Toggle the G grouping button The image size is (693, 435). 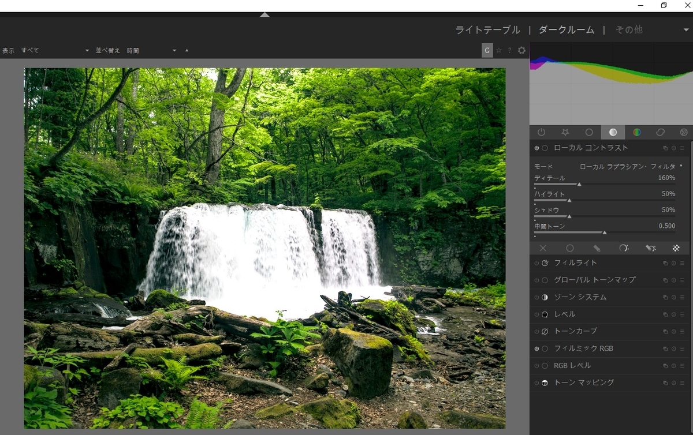487,51
